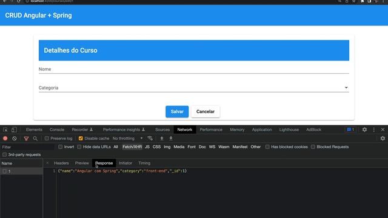This screenshot has width=388, height=218.
Task: Filter requests by WS
Action: [x=212, y=147]
